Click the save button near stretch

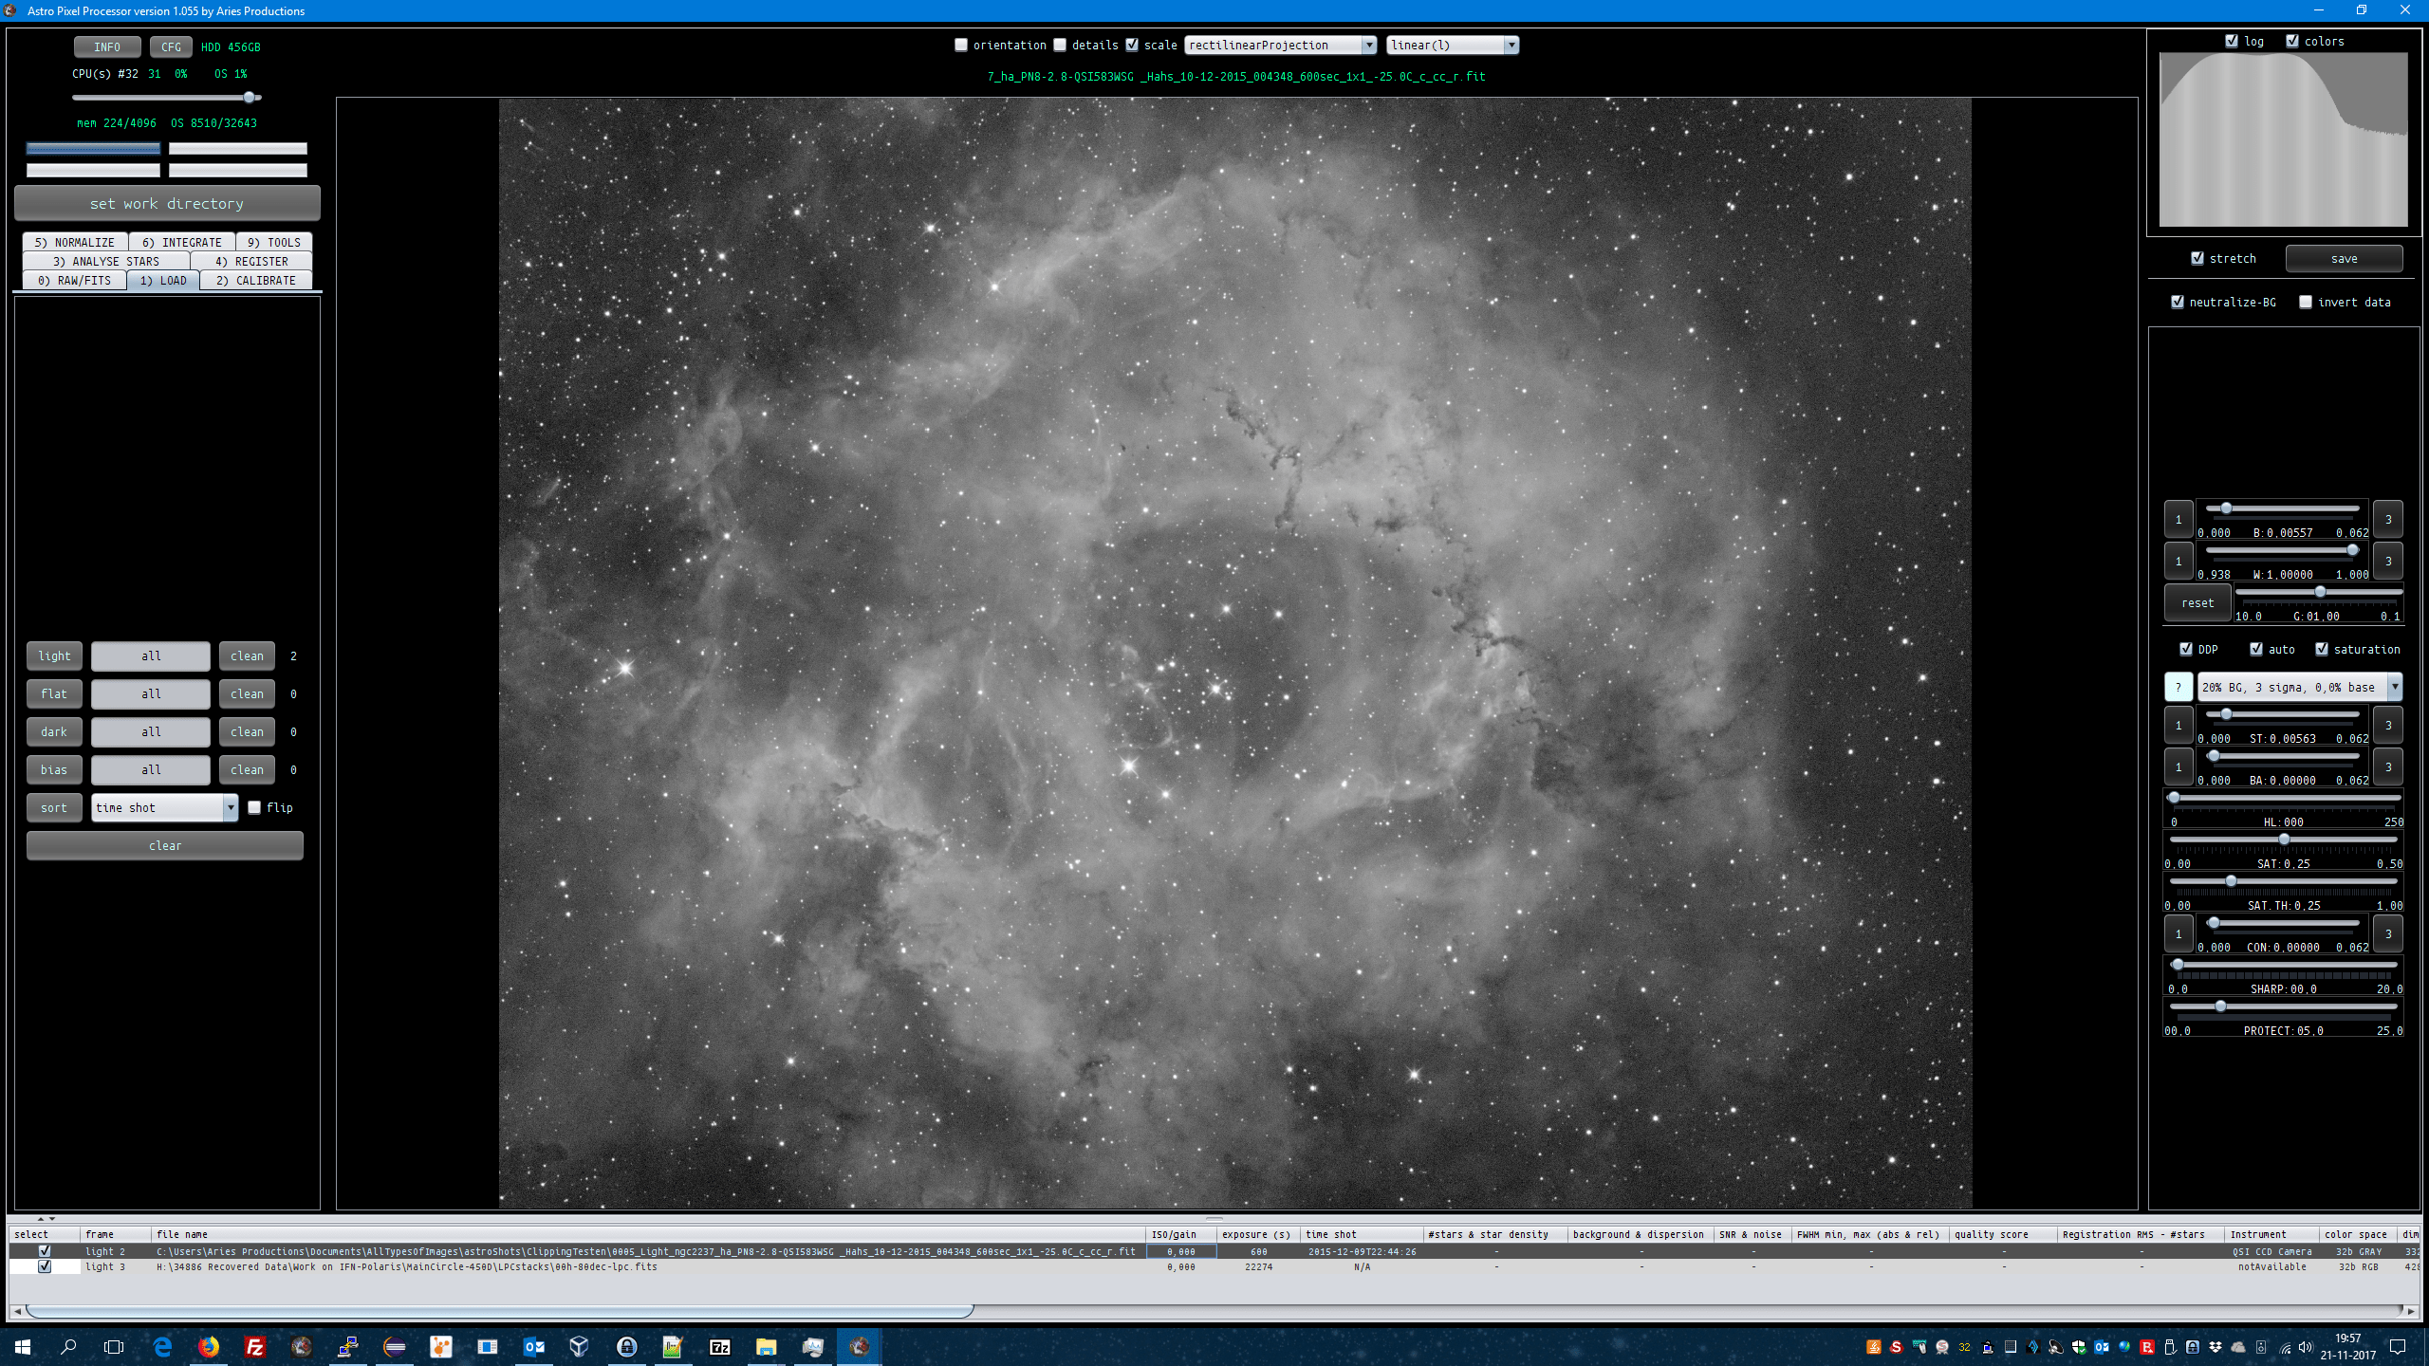click(x=2344, y=258)
